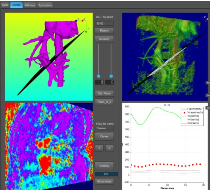Click the Render2 button
This screenshot has width=211, height=190.
104,39
